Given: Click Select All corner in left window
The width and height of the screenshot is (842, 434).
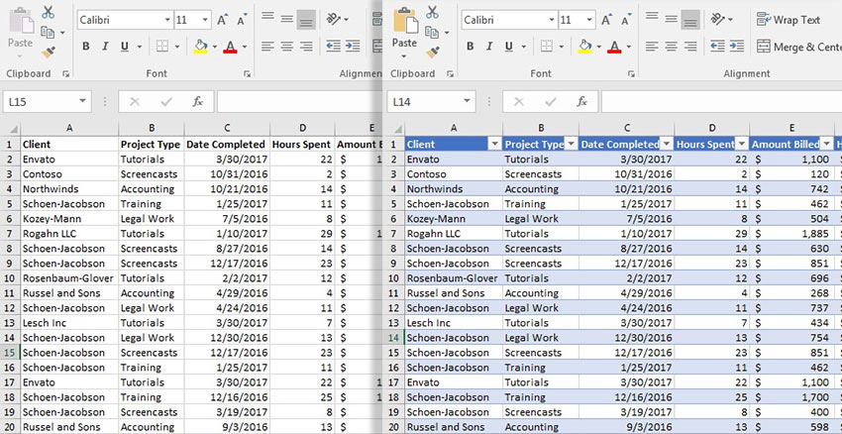Looking at the screenshot, I should pyautogui.click(x=13, y=129).
